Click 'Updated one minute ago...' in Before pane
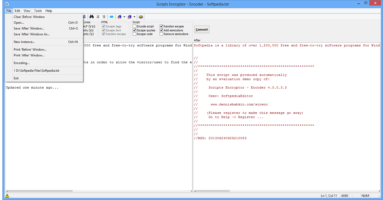The height and width of the screenshot is (200, 383). 32,87
